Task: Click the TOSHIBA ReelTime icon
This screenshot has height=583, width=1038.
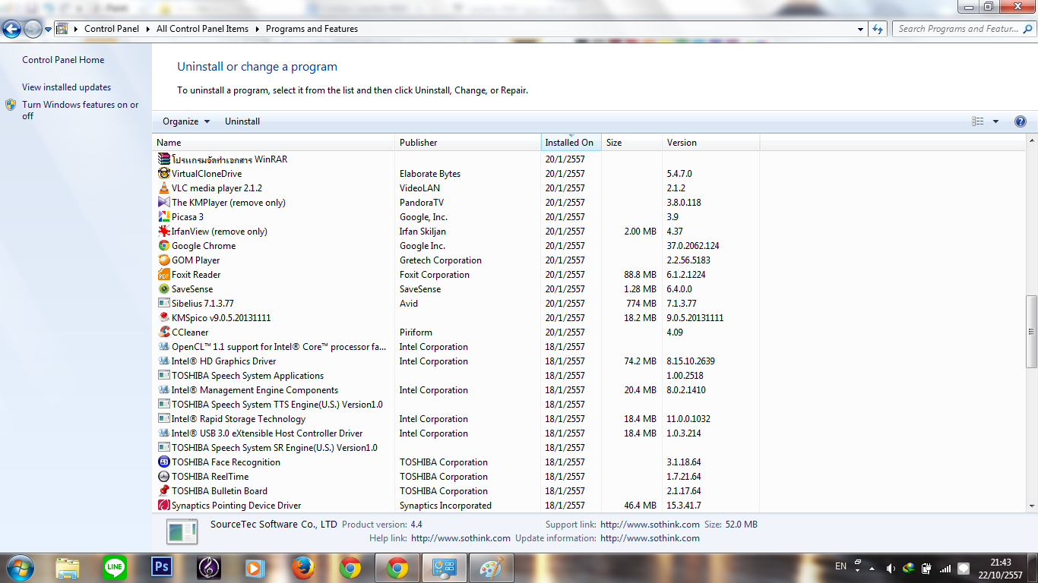Action: (x=163, y=477)
